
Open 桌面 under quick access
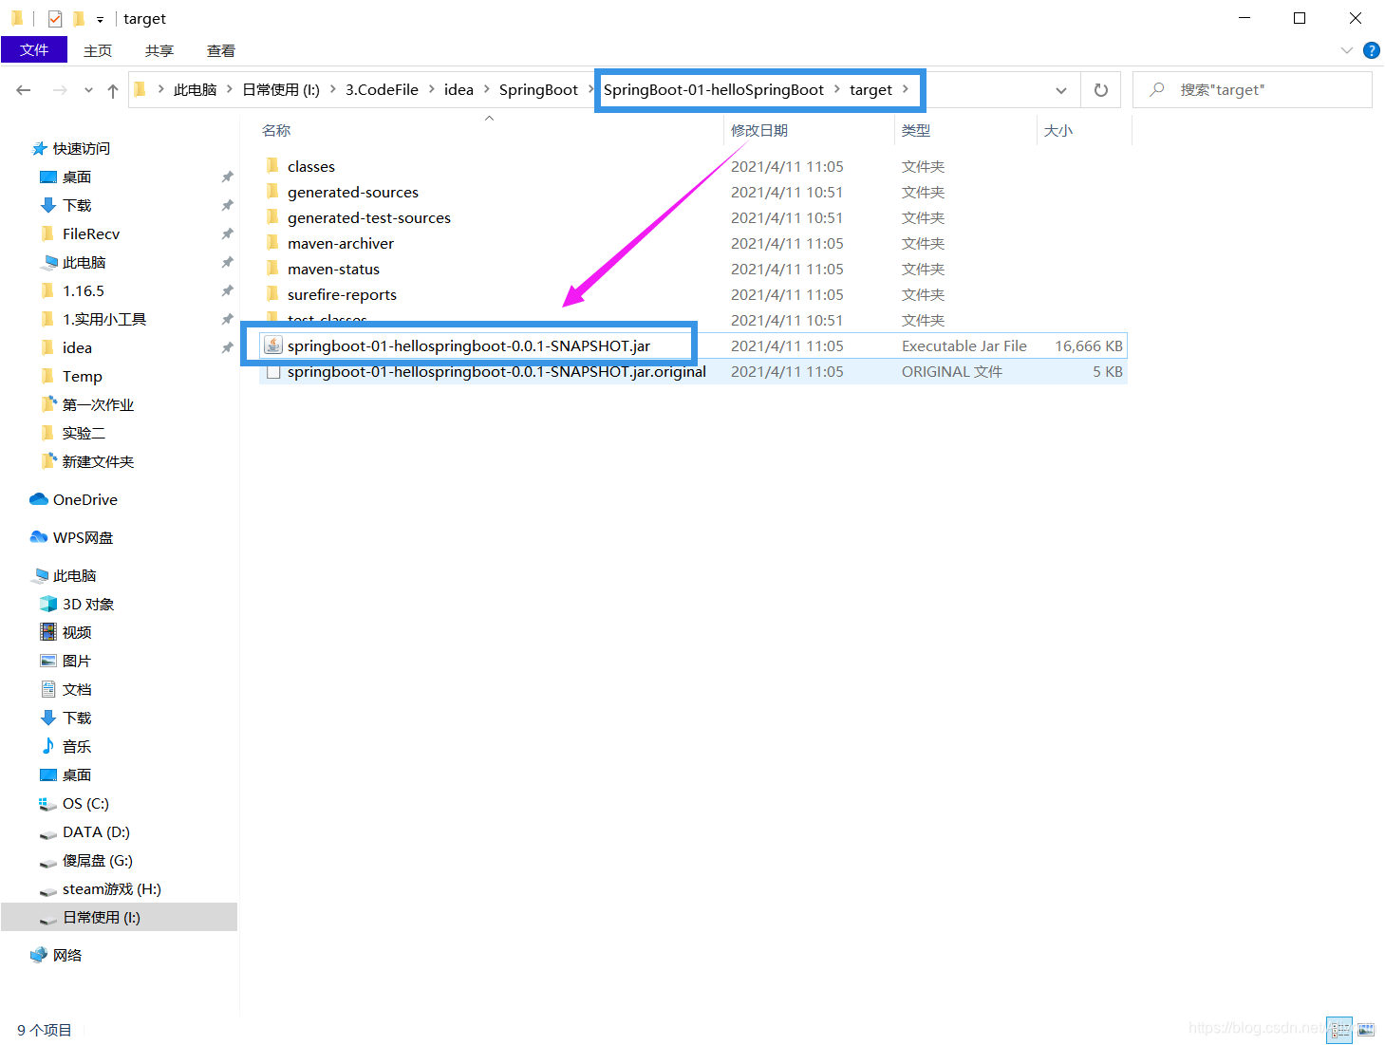point(77,177)
